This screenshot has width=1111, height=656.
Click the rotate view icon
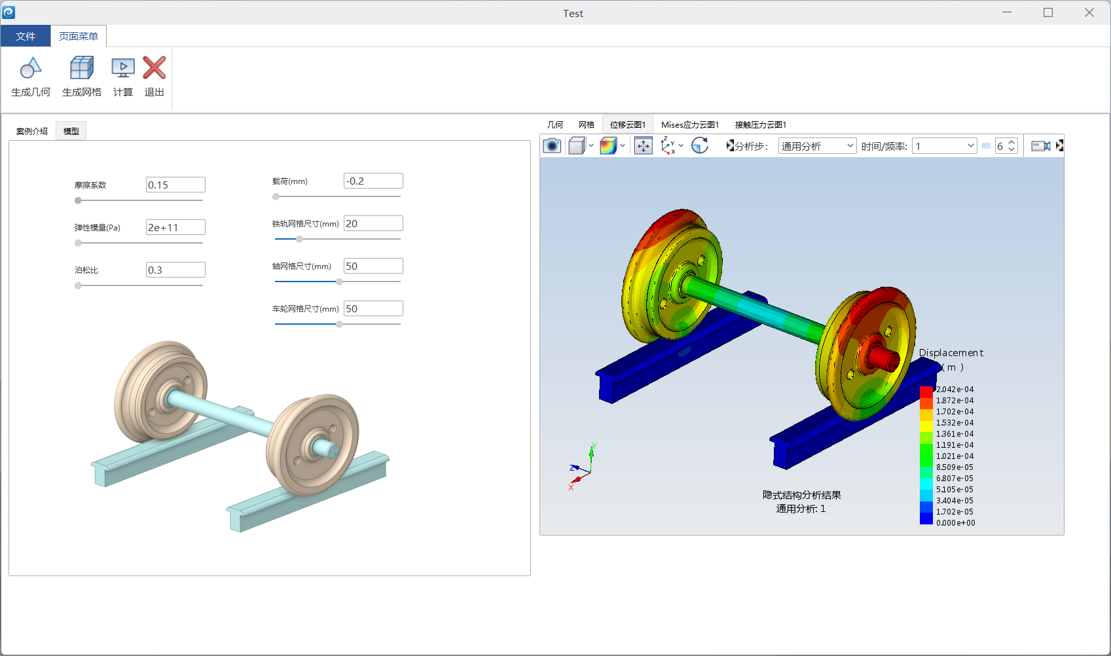pos(700,145)
